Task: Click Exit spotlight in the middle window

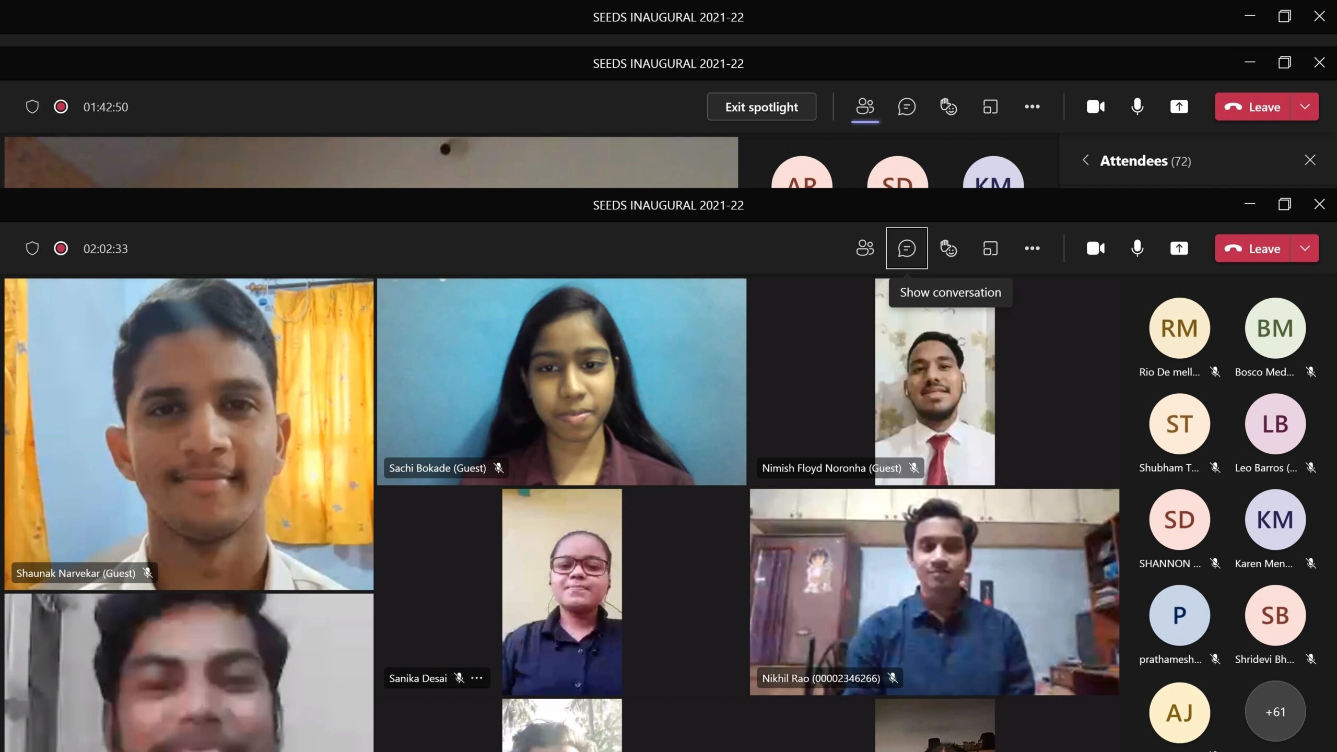Action: pos(761,107)
